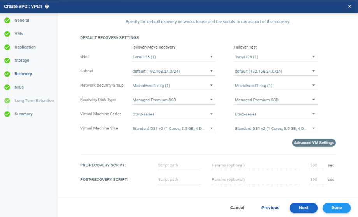Click the Failover/Move Recovery column header

click(x=153, y=47)
